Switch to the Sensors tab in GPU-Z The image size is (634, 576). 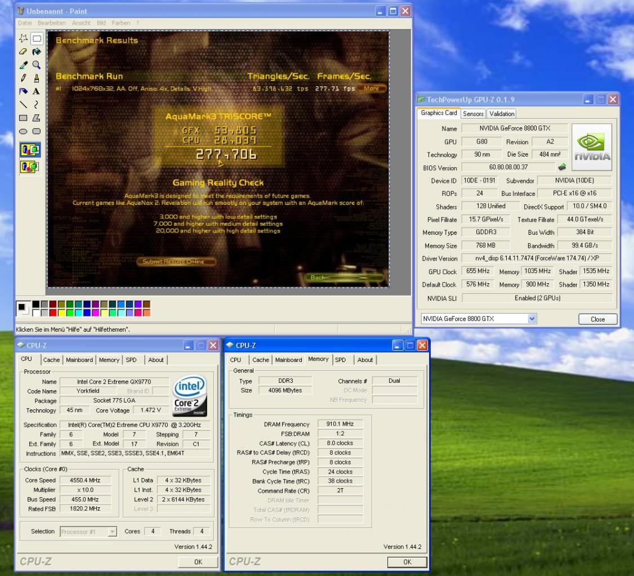[x=473, y=114]
